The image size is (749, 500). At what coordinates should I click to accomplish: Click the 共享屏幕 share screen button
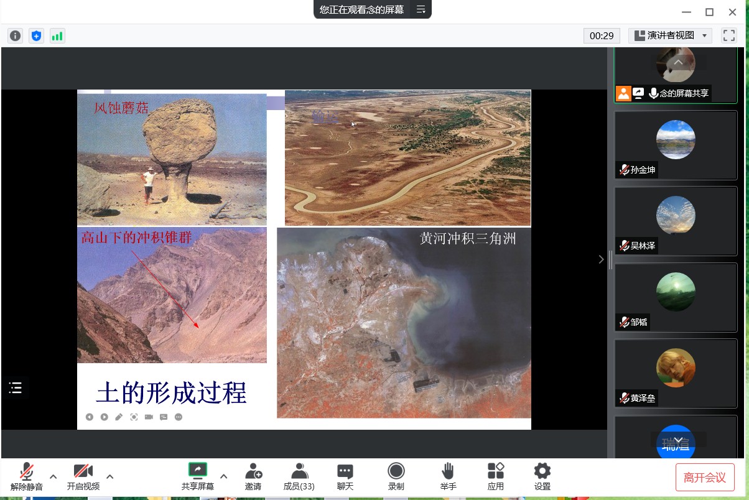[x=198, y=476]
